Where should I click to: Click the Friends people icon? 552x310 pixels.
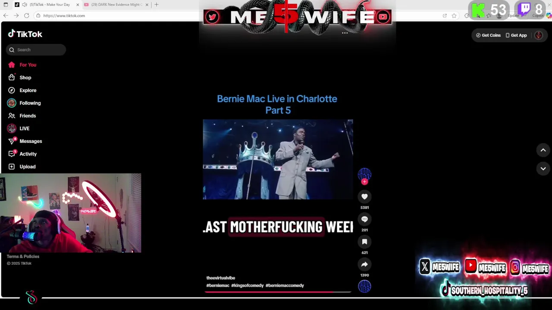pos(12,116)
